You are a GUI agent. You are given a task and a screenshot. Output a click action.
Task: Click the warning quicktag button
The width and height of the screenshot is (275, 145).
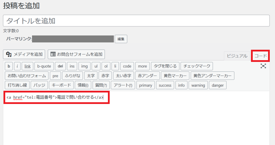pos(198,85)
